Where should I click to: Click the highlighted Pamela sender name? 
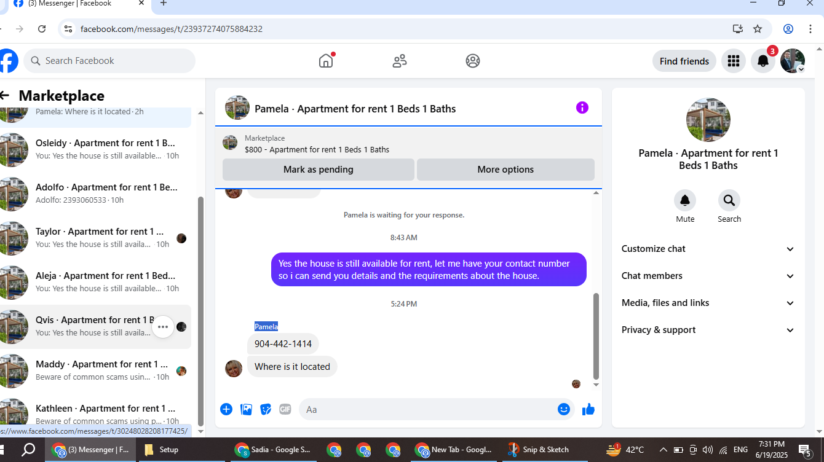(266, 326)
